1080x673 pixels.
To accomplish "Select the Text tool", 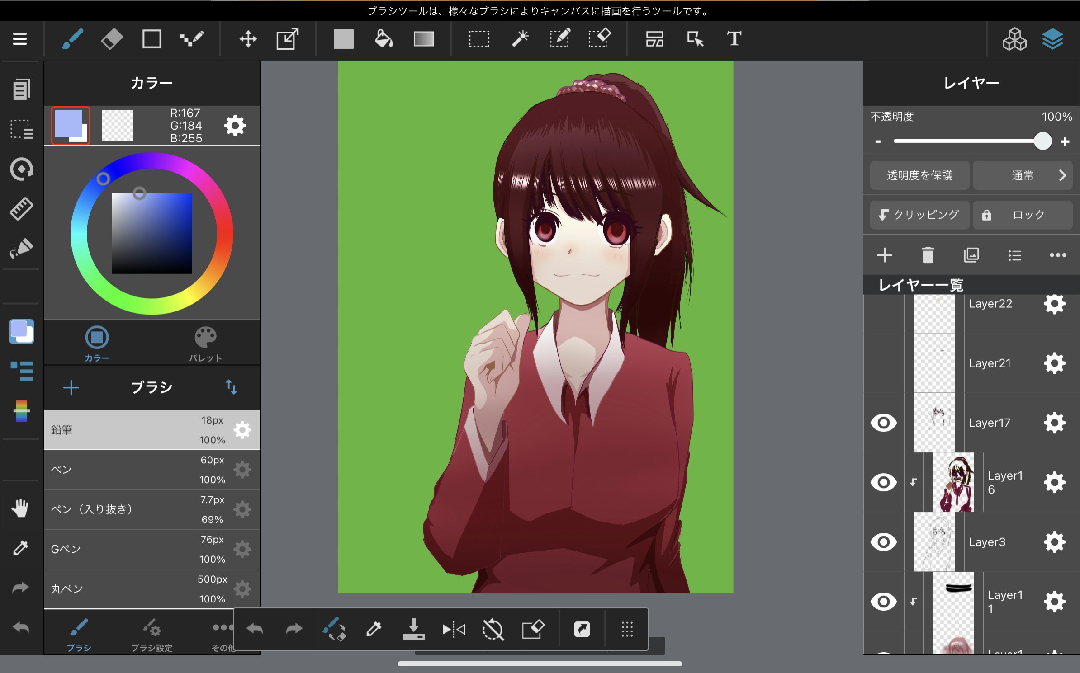I will pos(734,39).
